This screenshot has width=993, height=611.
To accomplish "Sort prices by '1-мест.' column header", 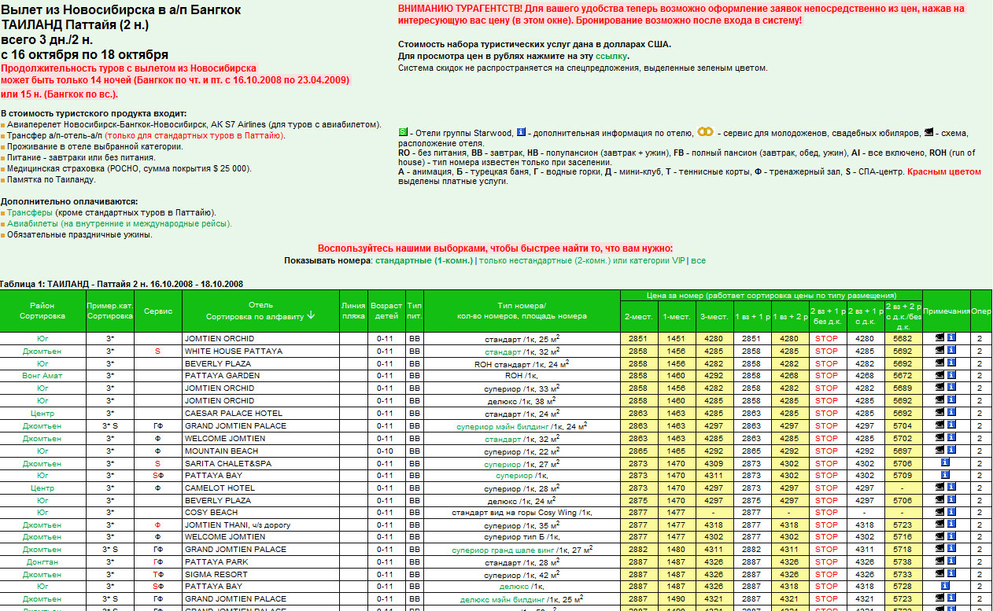I will pyautogui.click(x=676, y=316).
